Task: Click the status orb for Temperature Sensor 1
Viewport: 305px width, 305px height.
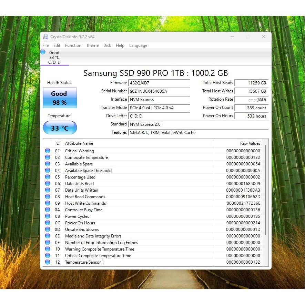Action: tap(48, 262)
